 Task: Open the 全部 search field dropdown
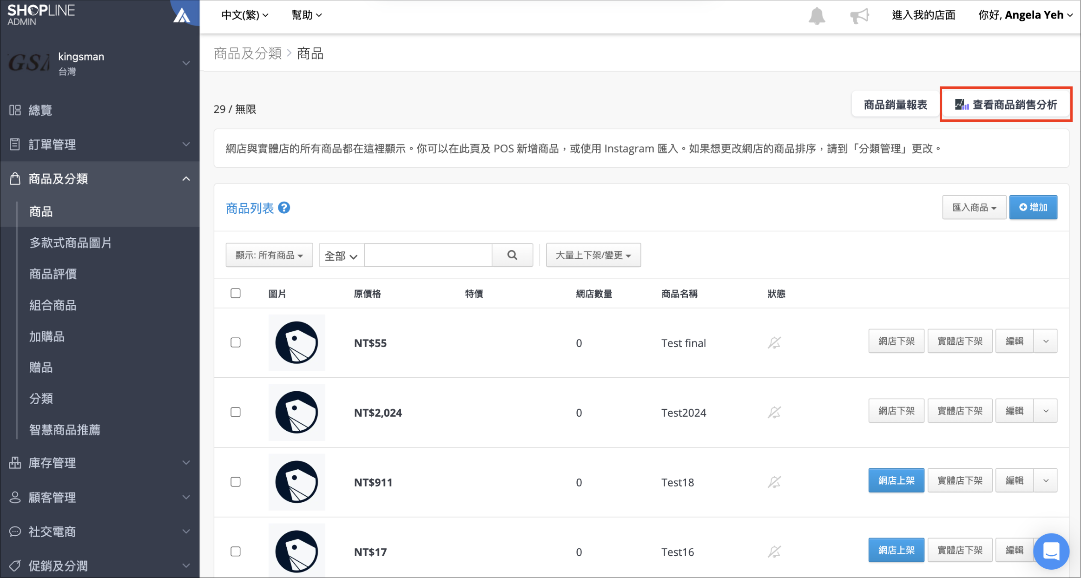click(x=341, y=256)
